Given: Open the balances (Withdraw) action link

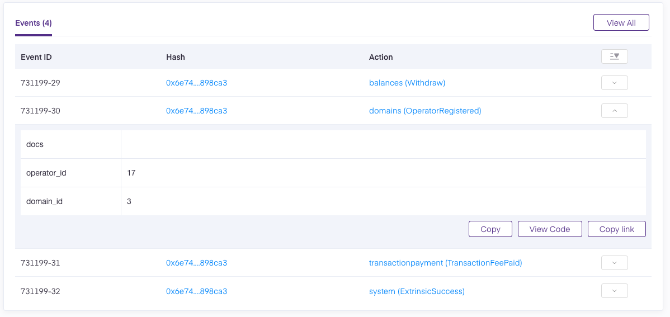Looking at the screenshot, I should point(407,83).
